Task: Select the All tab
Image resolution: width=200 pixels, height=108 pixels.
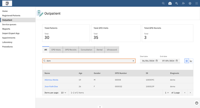Action: coord(46,50)
